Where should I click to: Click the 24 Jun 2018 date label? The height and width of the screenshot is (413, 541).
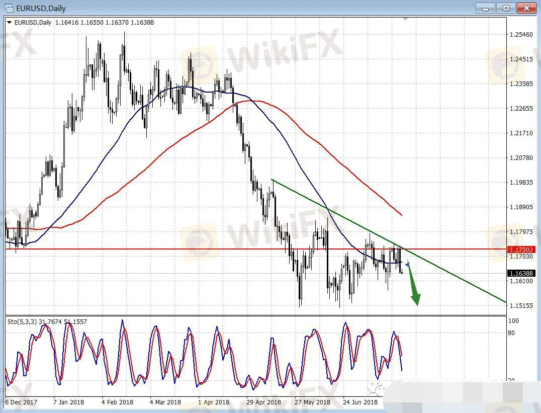[x=360, y=402]
